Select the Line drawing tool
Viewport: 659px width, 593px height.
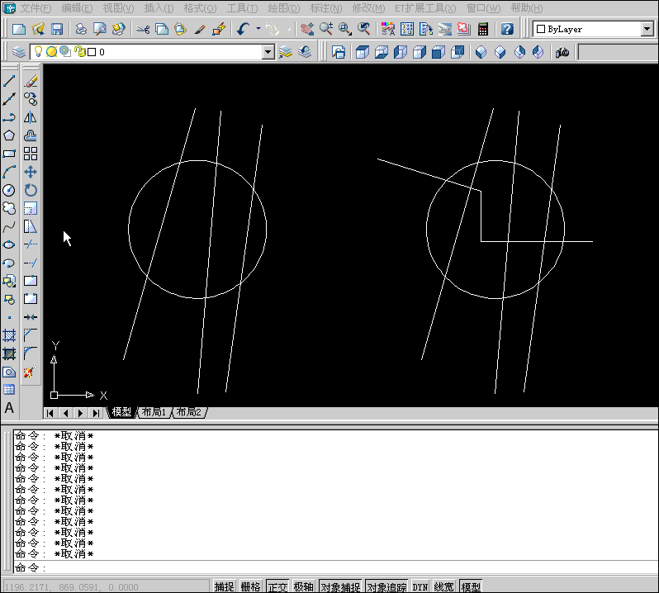pos(9,81)
